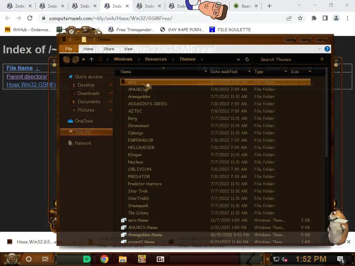The image size is (355, 266).
Task: Open the File ribbon tab
Action: (69, 49)
